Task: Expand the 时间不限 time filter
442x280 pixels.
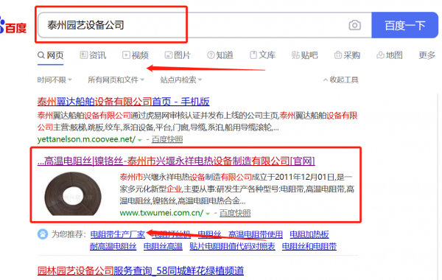Action: [x=55, y=80]
